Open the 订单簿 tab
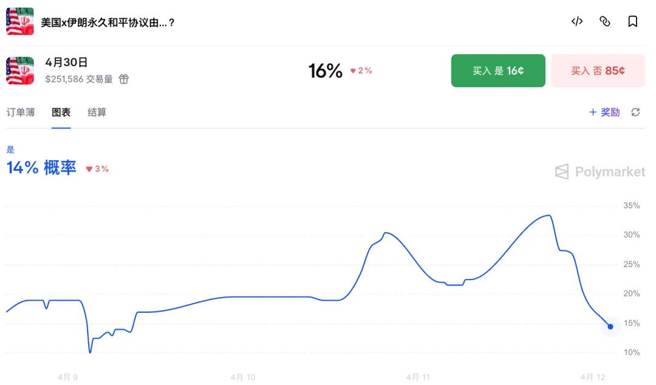This screenshot has height=385, width=656. coord(21,112)
